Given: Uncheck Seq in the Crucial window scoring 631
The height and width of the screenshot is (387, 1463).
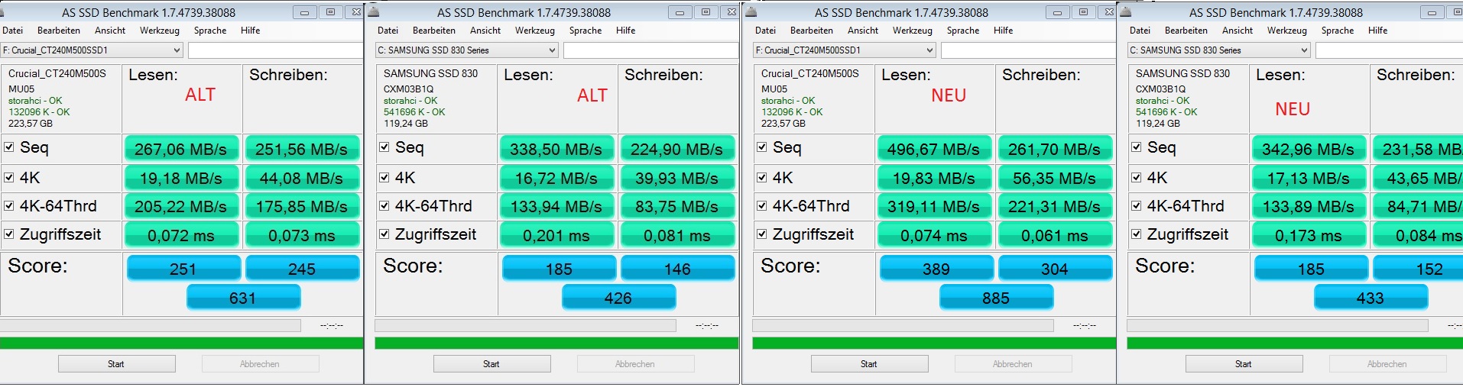Looking at the screenshot, I should pos(9,147).
